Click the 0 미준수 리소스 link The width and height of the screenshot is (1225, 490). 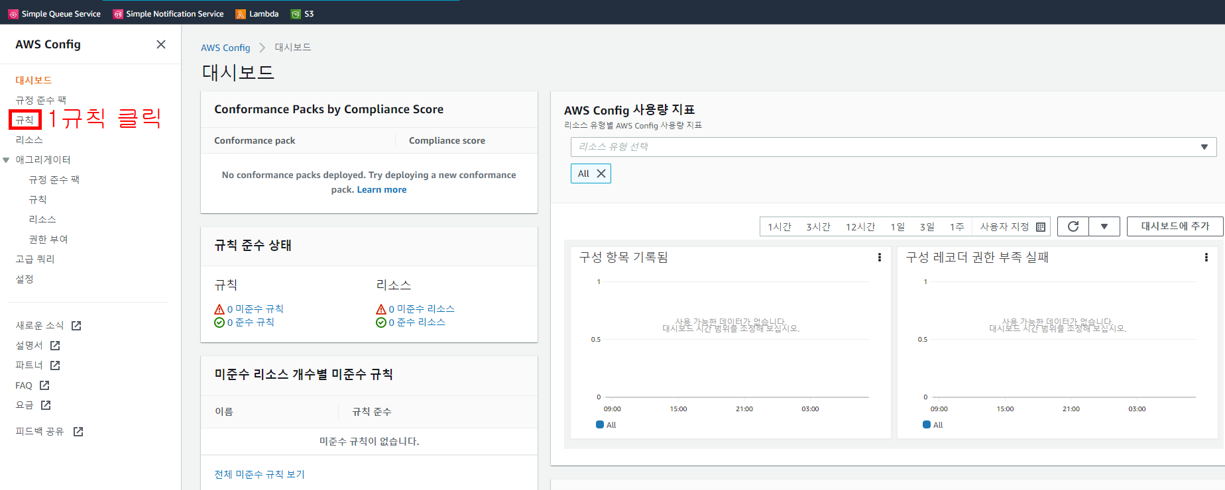pyautogui.click(x=422, y=309)
